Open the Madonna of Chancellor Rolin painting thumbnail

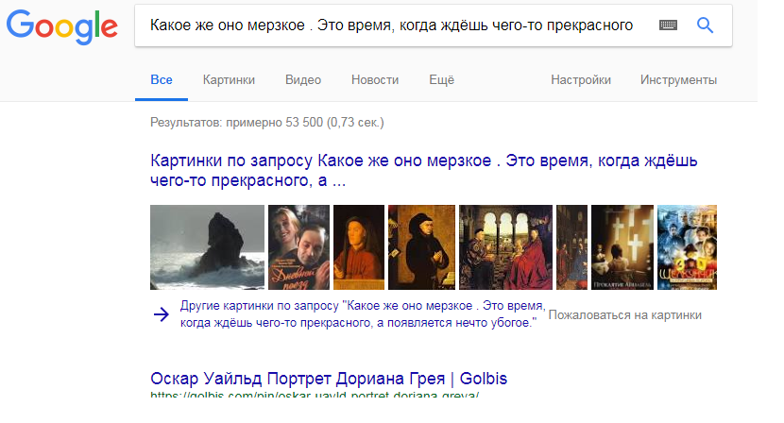[505, 247]
